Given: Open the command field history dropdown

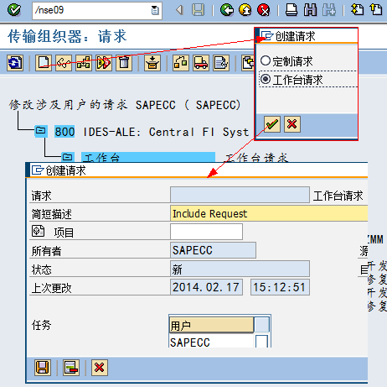Looking at the screenshot, I should pyautogui.click(x=155, y=11).
